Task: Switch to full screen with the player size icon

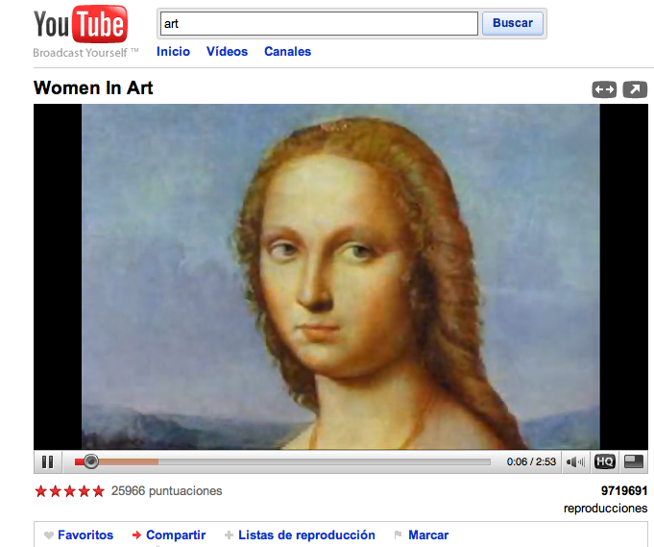Action: coord(634,461)
